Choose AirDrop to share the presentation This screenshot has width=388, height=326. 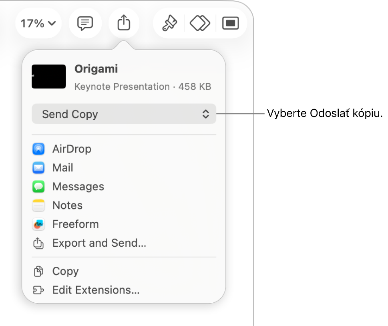point(124,149)
